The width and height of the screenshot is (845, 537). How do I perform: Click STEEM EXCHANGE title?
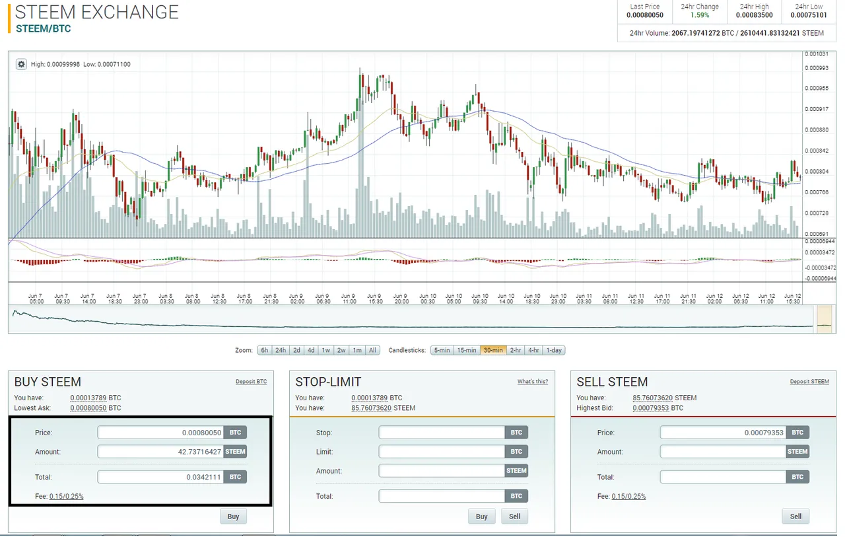tap(97, 12)
